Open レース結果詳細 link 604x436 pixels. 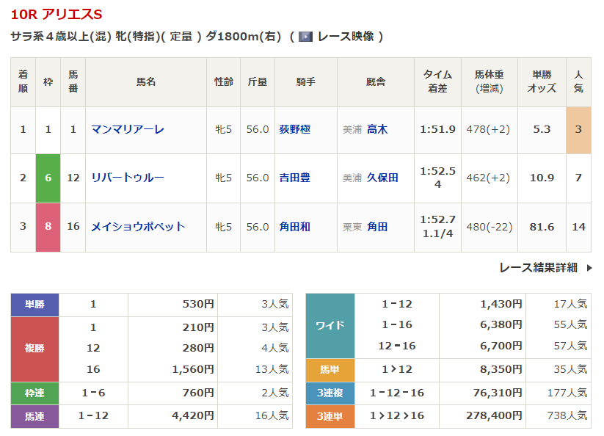[538, 268]
